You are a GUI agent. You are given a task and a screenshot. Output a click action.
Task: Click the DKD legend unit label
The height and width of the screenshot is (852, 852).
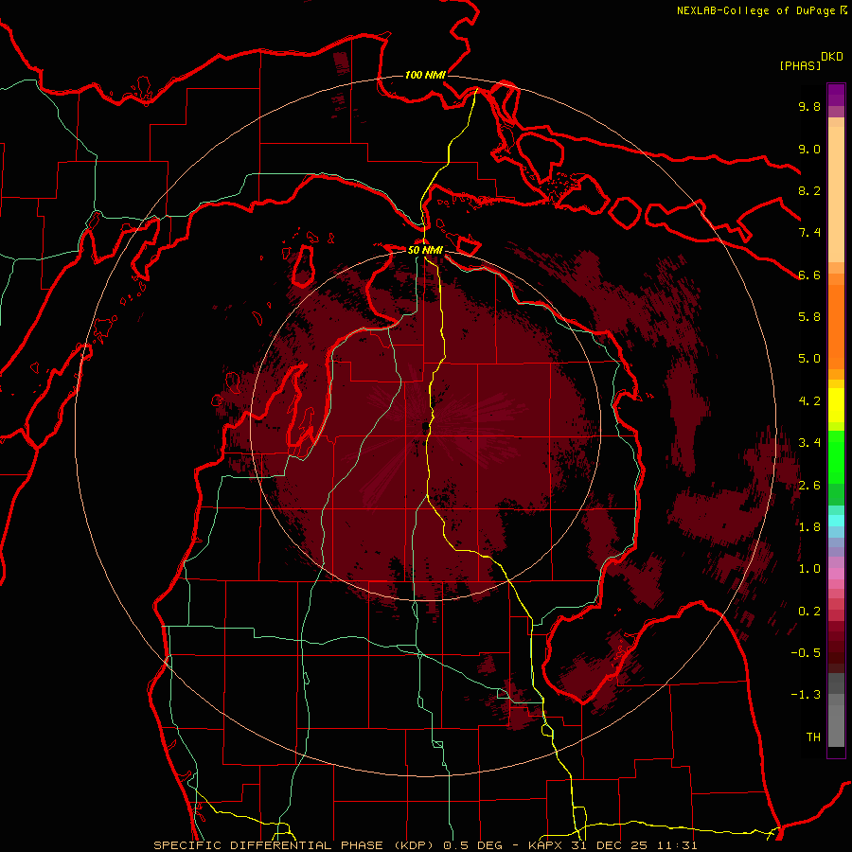pos(832,57)
